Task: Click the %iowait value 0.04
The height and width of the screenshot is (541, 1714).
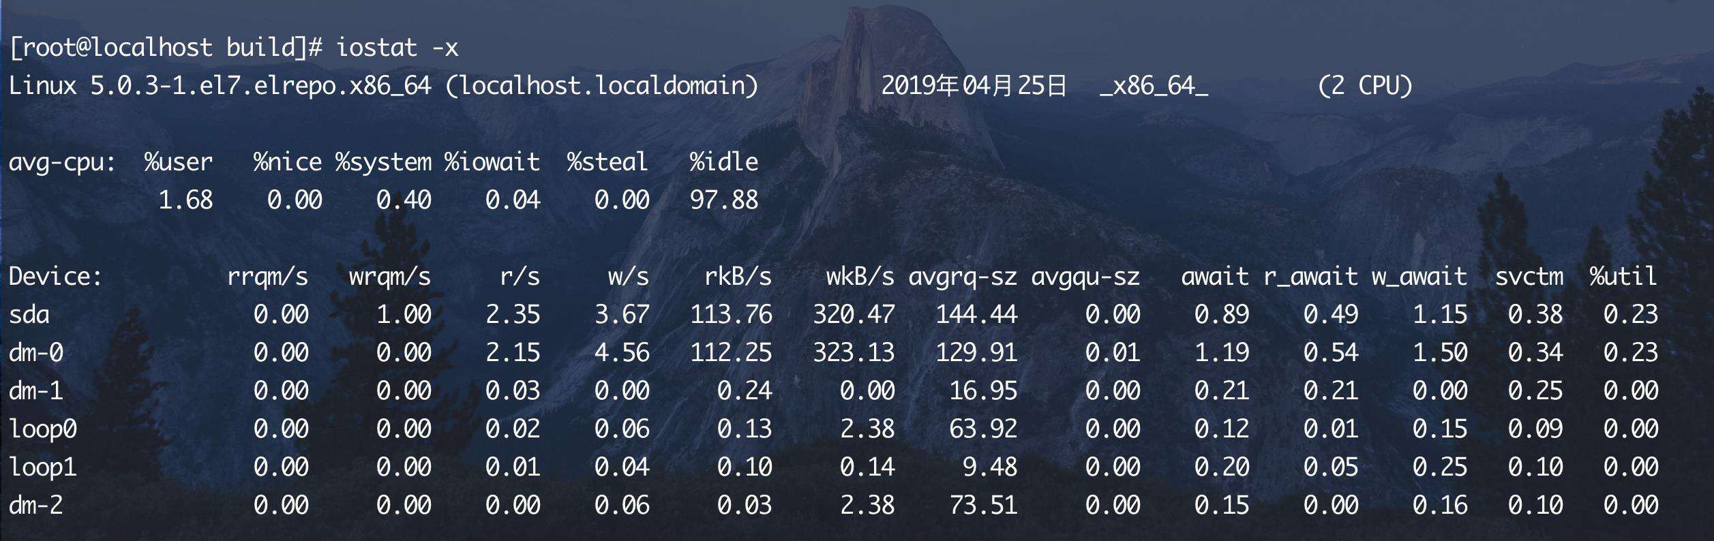Action: coord(513,200)
